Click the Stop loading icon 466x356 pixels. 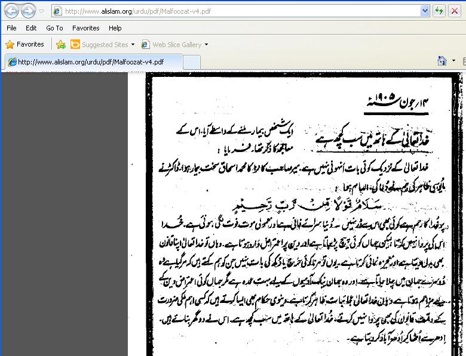tap(455, 11)
